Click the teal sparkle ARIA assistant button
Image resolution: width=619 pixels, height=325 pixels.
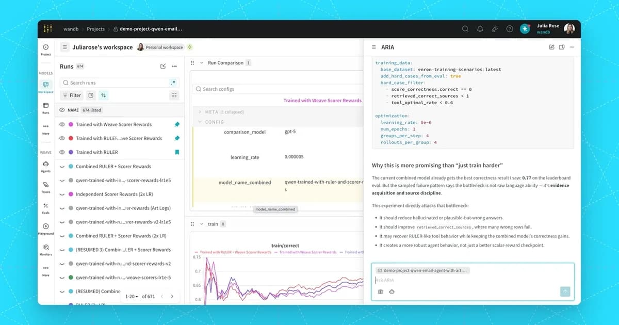click(x=525, y=29)
